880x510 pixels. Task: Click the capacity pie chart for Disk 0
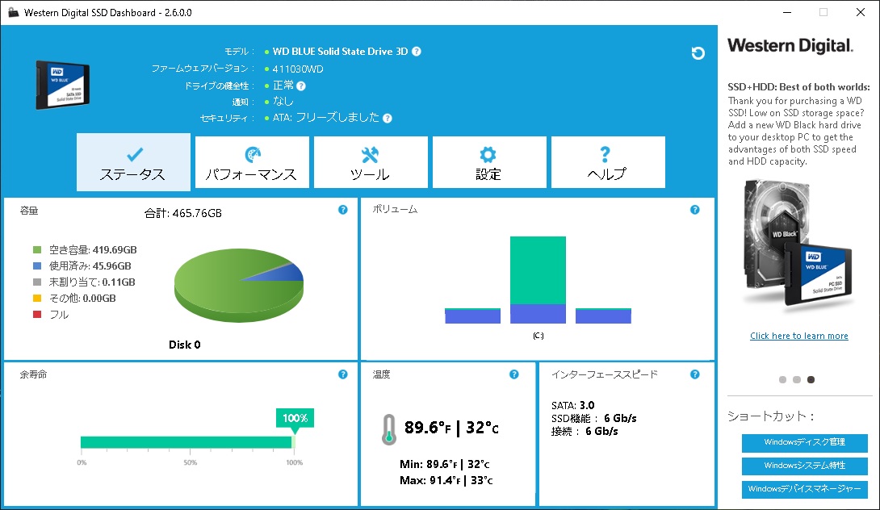(x=238, y=285)
